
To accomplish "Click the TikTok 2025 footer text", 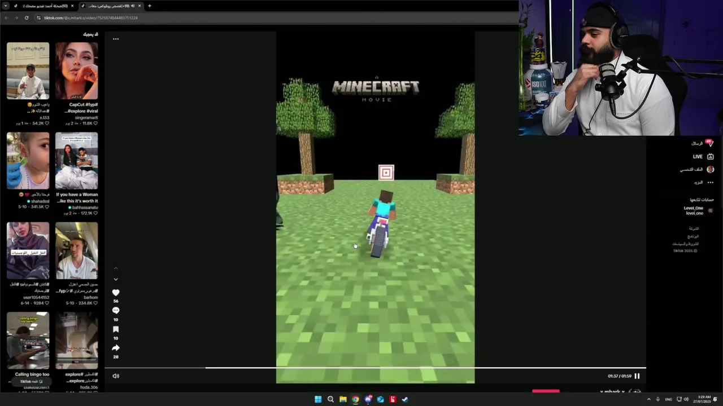I will (685, 251).
